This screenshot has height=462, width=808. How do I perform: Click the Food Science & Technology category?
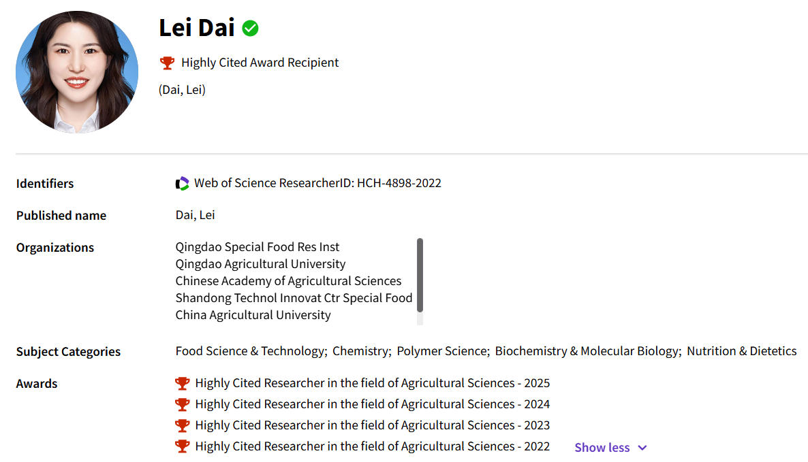click(250, 351)
